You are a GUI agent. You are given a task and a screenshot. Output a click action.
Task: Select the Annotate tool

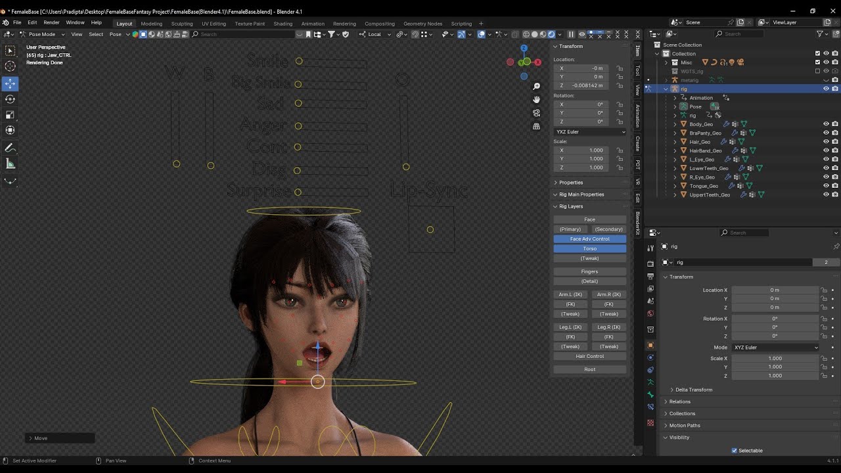point(10,148)
